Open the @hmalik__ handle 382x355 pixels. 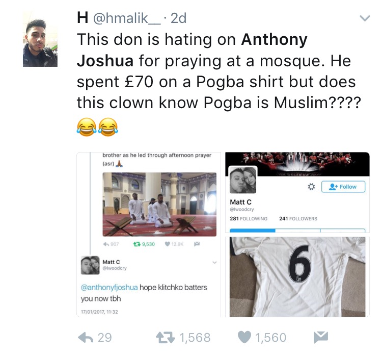[127, 18]
